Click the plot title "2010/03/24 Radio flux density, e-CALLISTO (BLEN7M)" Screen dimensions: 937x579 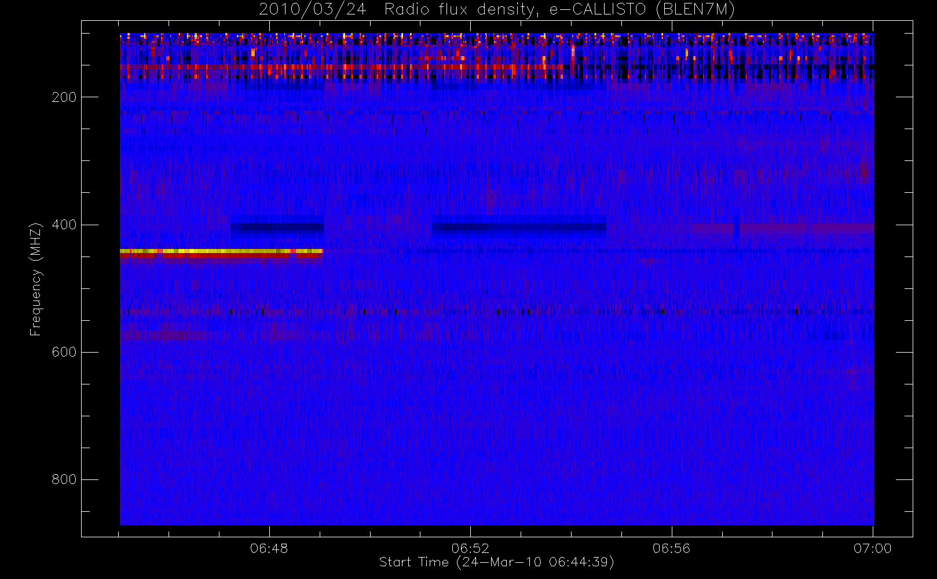click(497, 10)
